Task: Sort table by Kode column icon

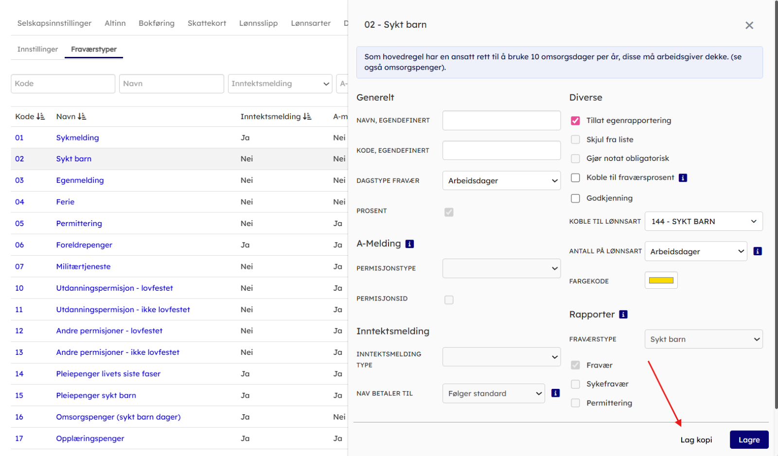Action: pyautogui.click(x=40, y=117)
